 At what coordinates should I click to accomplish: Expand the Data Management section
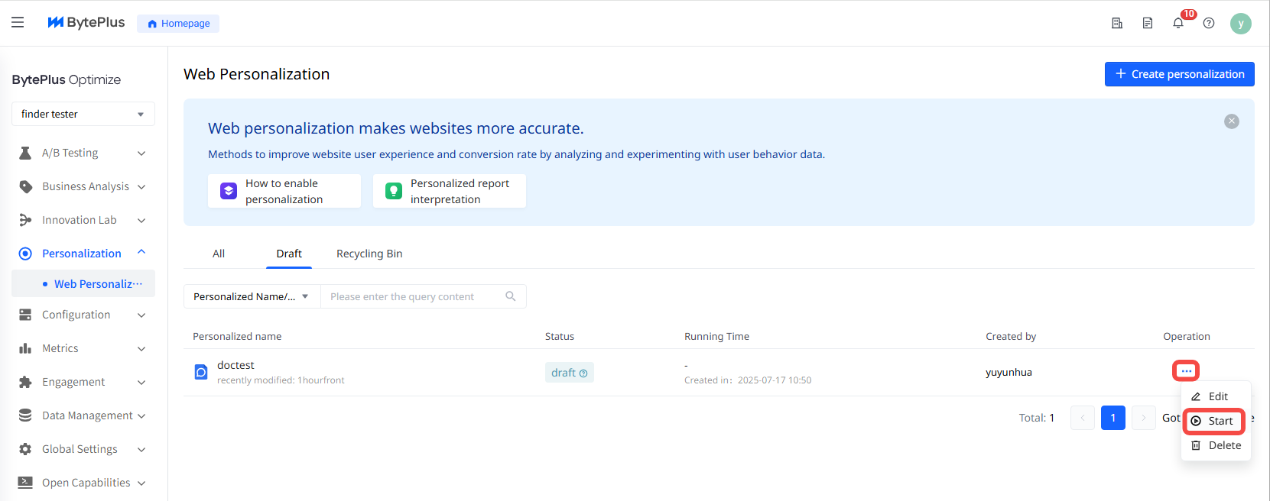[x=141, y=415]
